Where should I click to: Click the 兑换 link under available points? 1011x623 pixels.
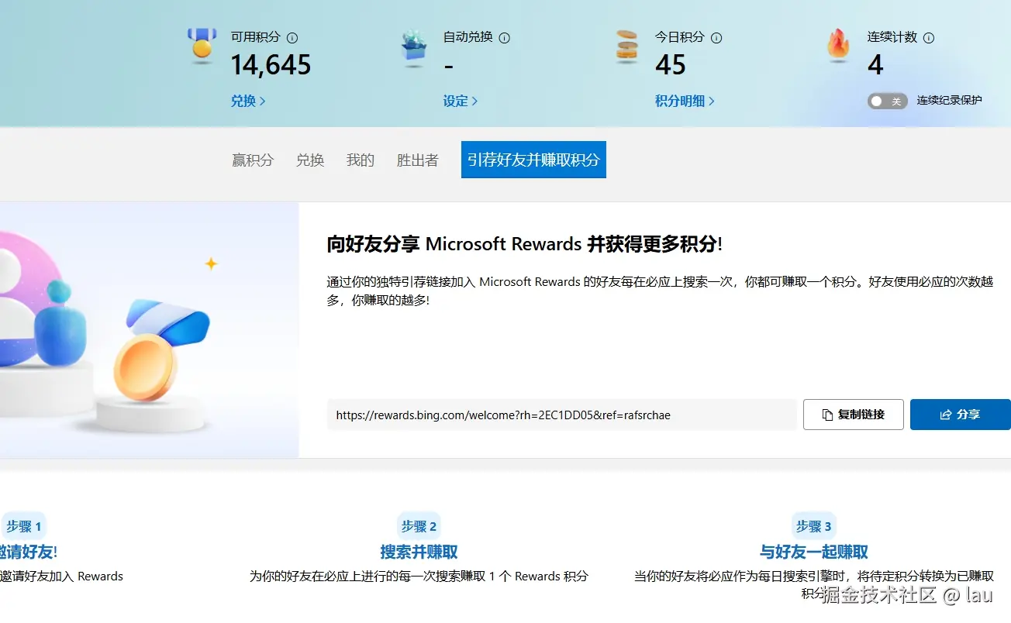(243, 101)
